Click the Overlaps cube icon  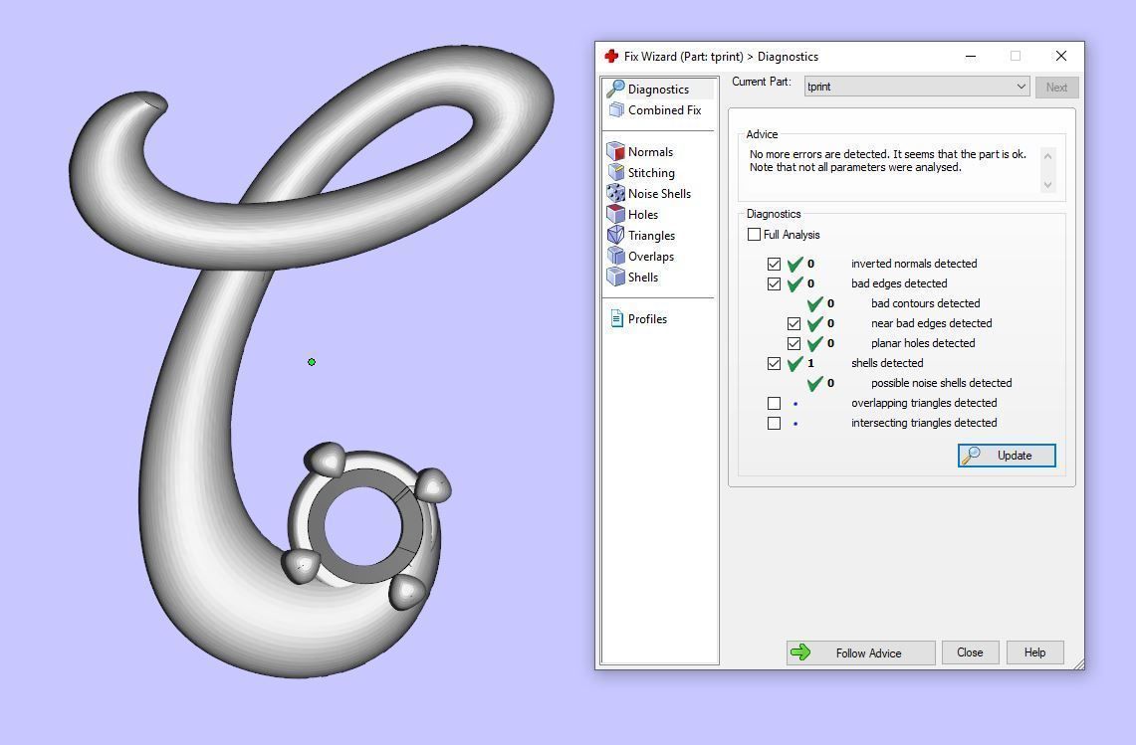click(x=616, y=256)
